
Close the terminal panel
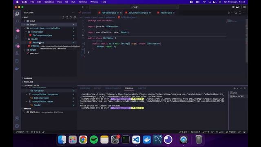[x=245, y=88]
